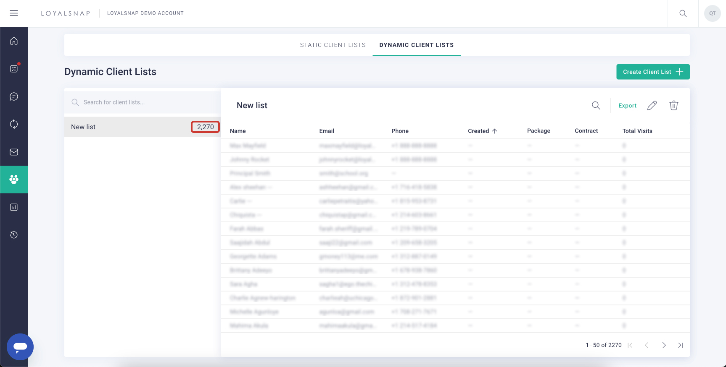Export the New list
The width and height of the screenshot is (726, 367).
627,106
